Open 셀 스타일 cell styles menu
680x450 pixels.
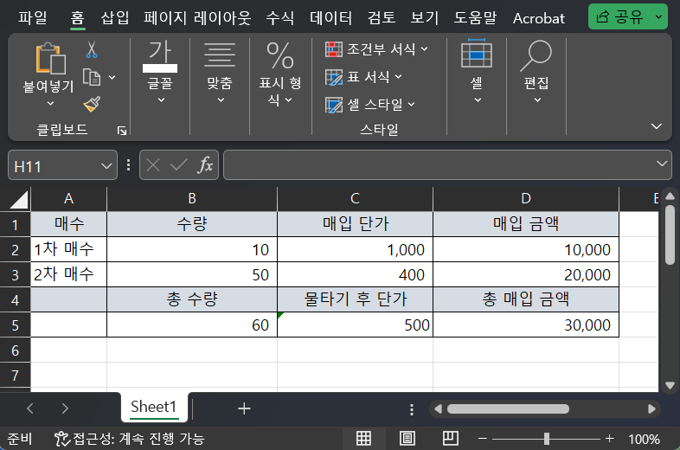[370, 105]
